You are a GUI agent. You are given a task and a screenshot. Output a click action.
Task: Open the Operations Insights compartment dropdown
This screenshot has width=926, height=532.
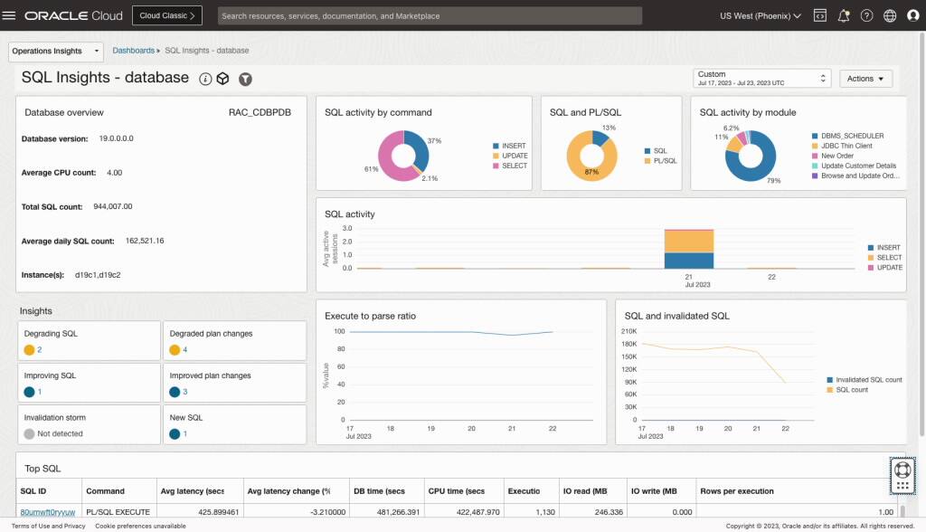54,51
